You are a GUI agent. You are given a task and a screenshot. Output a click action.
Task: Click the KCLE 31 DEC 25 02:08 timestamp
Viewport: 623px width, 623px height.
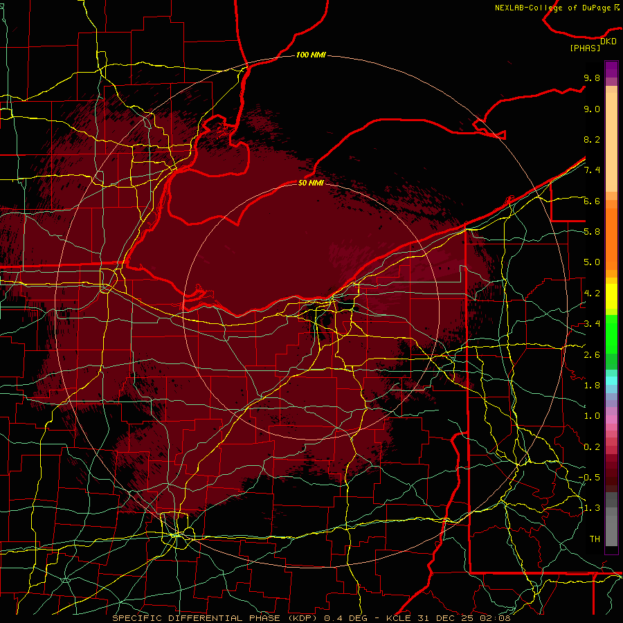pyautogui.click(x=448, y=618)
